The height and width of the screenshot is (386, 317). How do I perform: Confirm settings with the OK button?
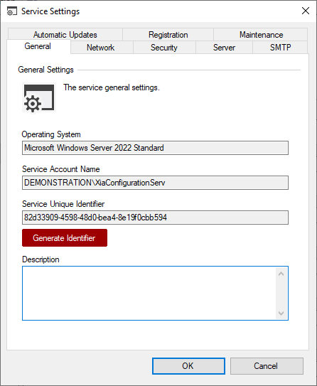[188, 366]
